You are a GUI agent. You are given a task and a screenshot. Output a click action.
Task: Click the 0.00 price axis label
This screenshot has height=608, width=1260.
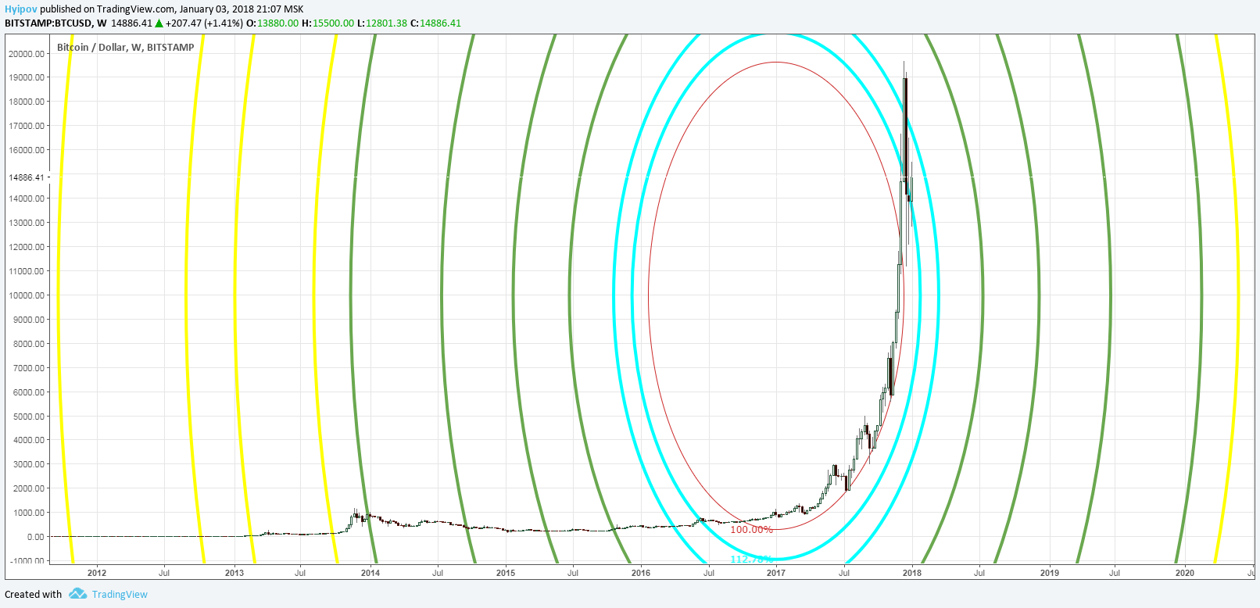36,537
